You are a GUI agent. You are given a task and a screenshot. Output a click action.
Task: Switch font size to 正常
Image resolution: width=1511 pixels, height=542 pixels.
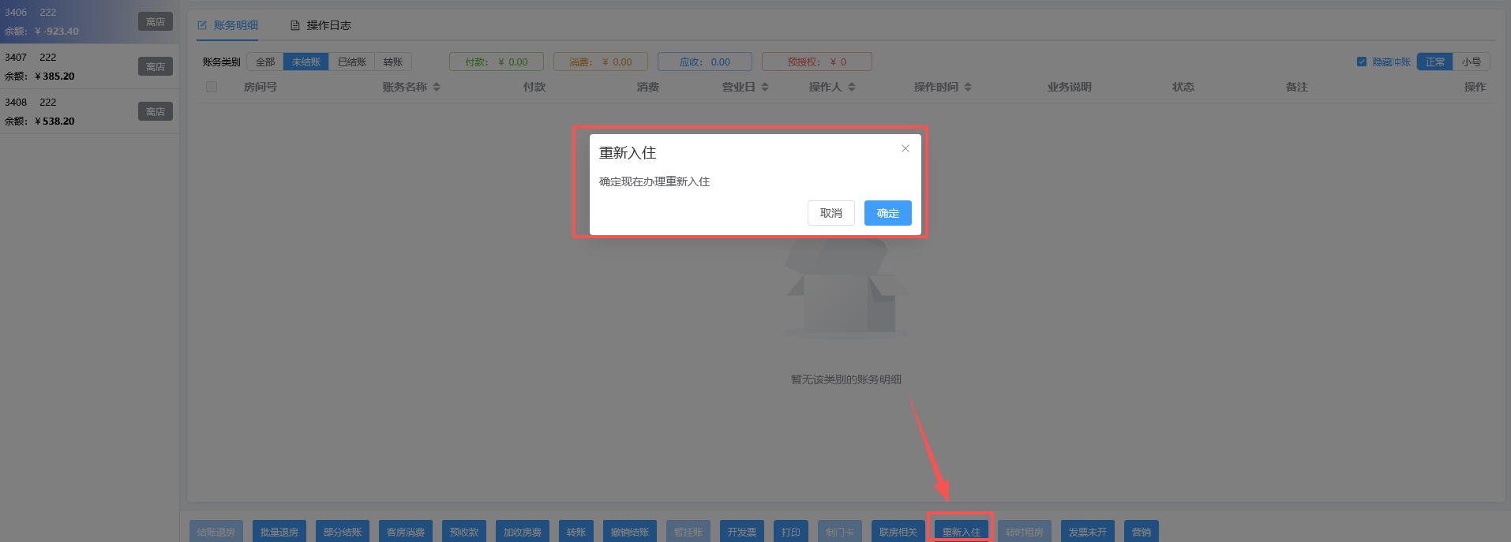tap(1434, 62)
